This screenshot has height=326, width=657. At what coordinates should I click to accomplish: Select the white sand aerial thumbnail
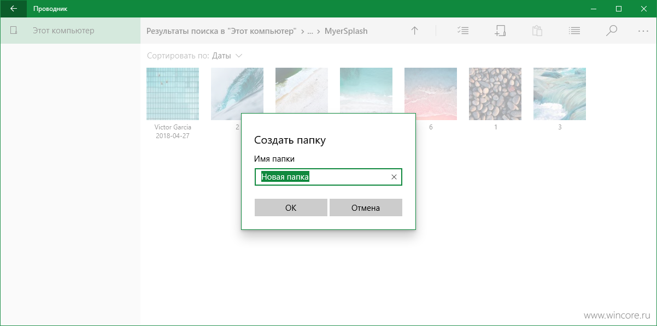(x=302, y=91)
